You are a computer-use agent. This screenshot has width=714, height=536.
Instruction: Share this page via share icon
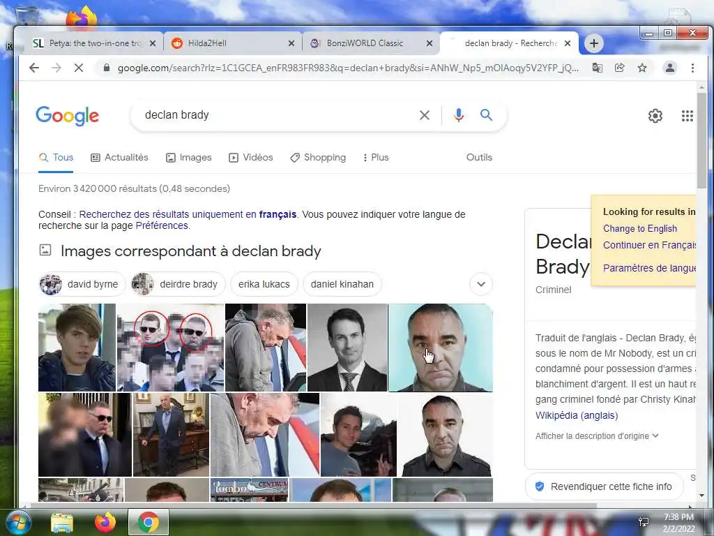(619, 68)
